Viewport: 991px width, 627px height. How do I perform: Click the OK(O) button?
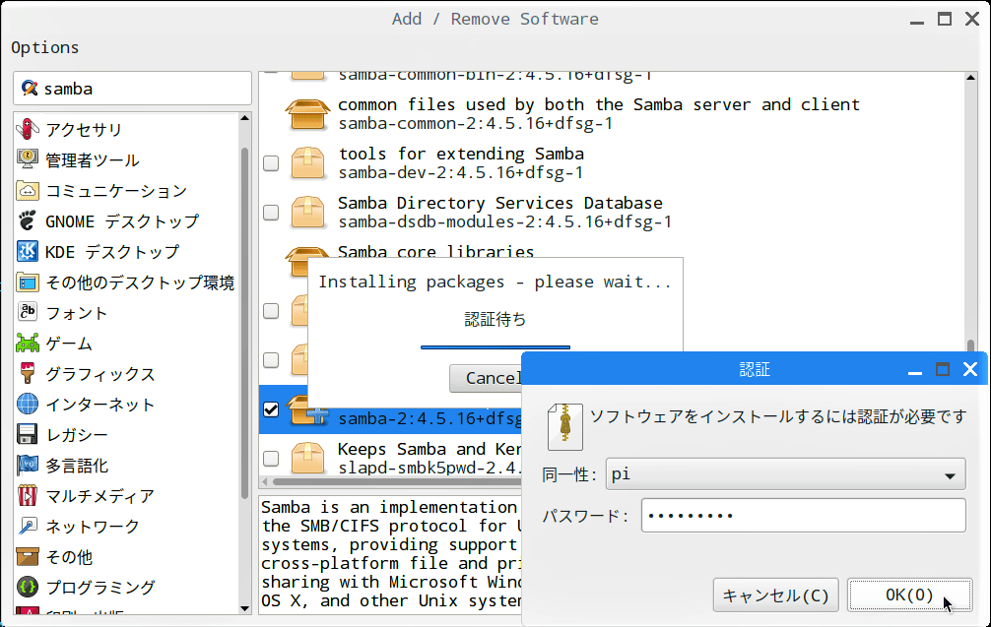(909, 595)
